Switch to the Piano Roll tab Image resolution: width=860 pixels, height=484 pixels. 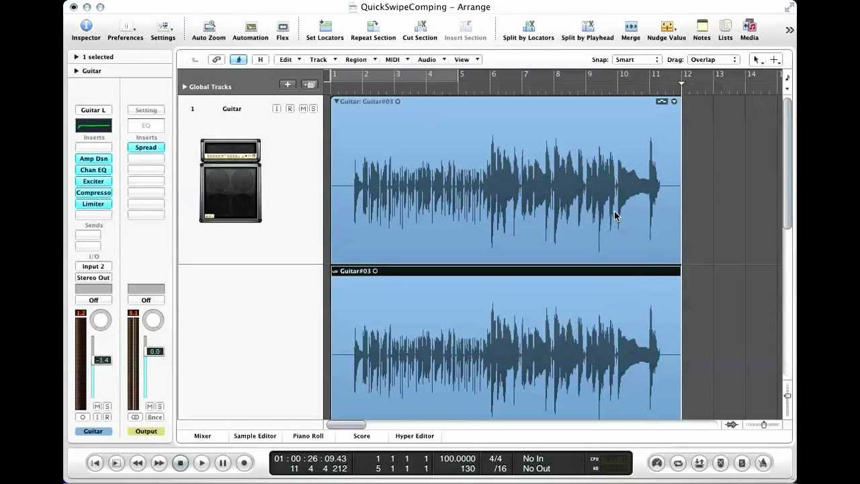coord(308,436)
